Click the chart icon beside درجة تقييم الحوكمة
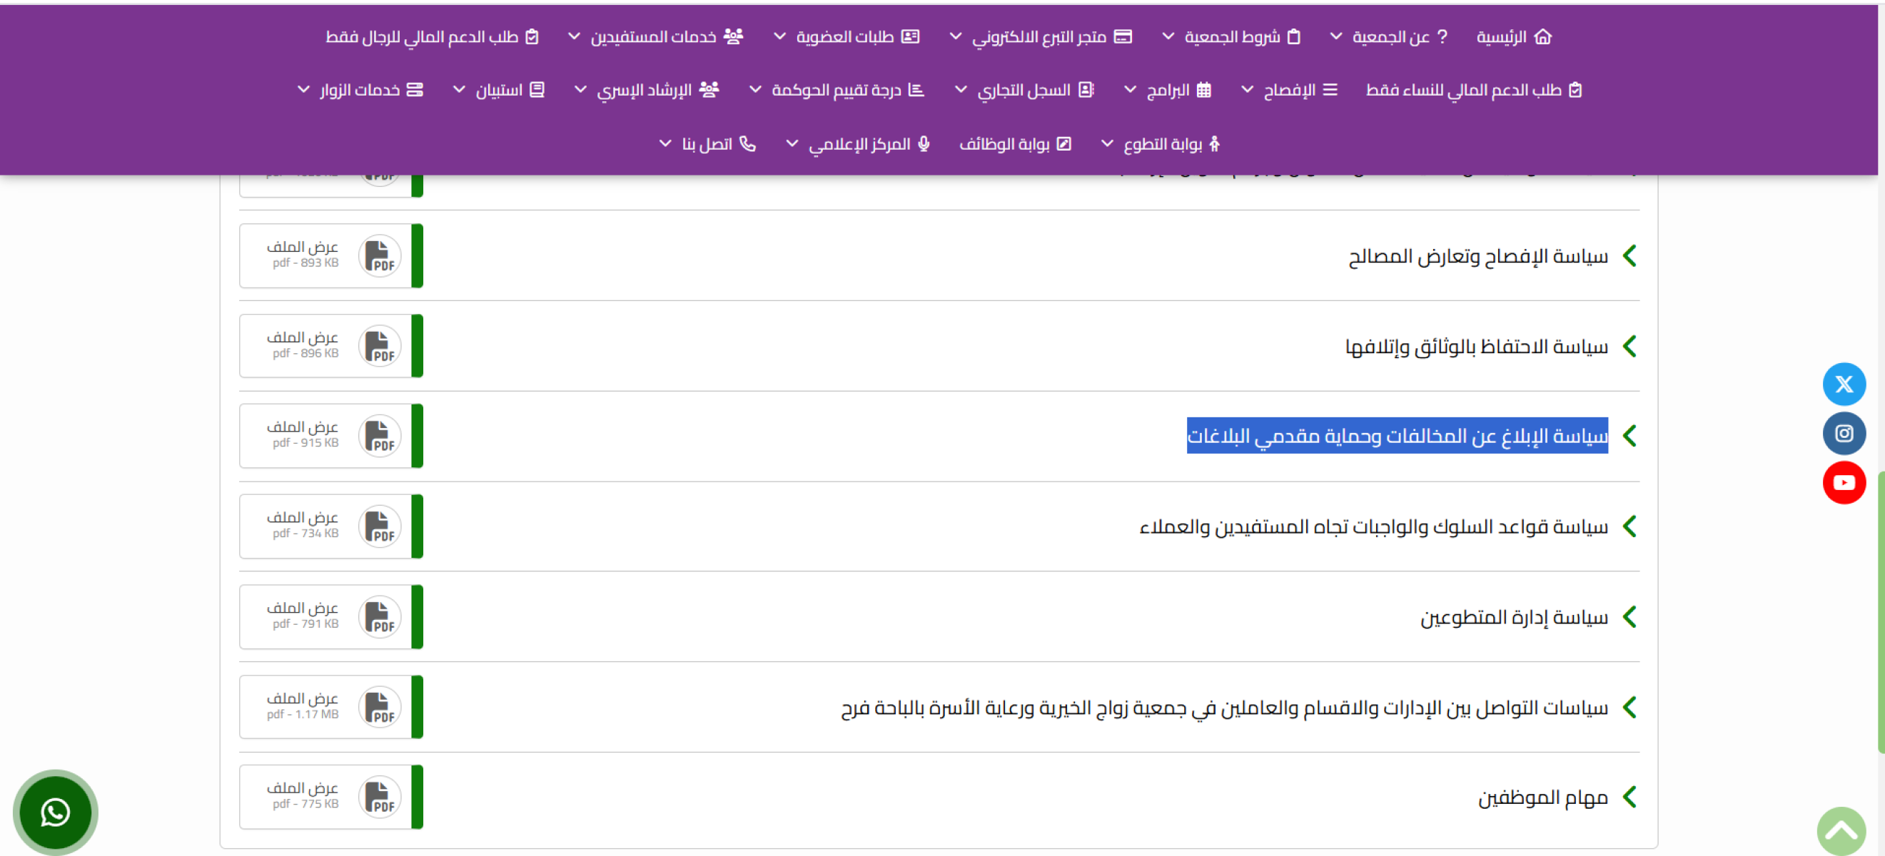Screen dimensions: 1885x856 (x=916, y=89)
